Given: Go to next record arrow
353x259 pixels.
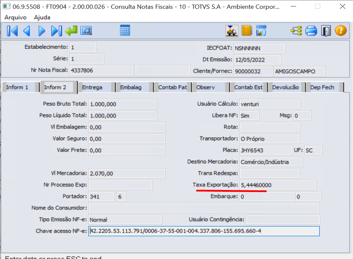Looking at the screenshot, I should click(42, 31).
